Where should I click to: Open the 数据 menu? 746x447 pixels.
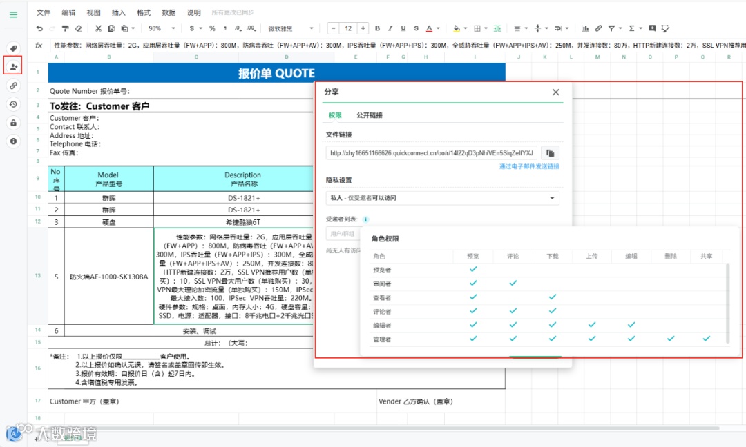click(x=169, y=12)
